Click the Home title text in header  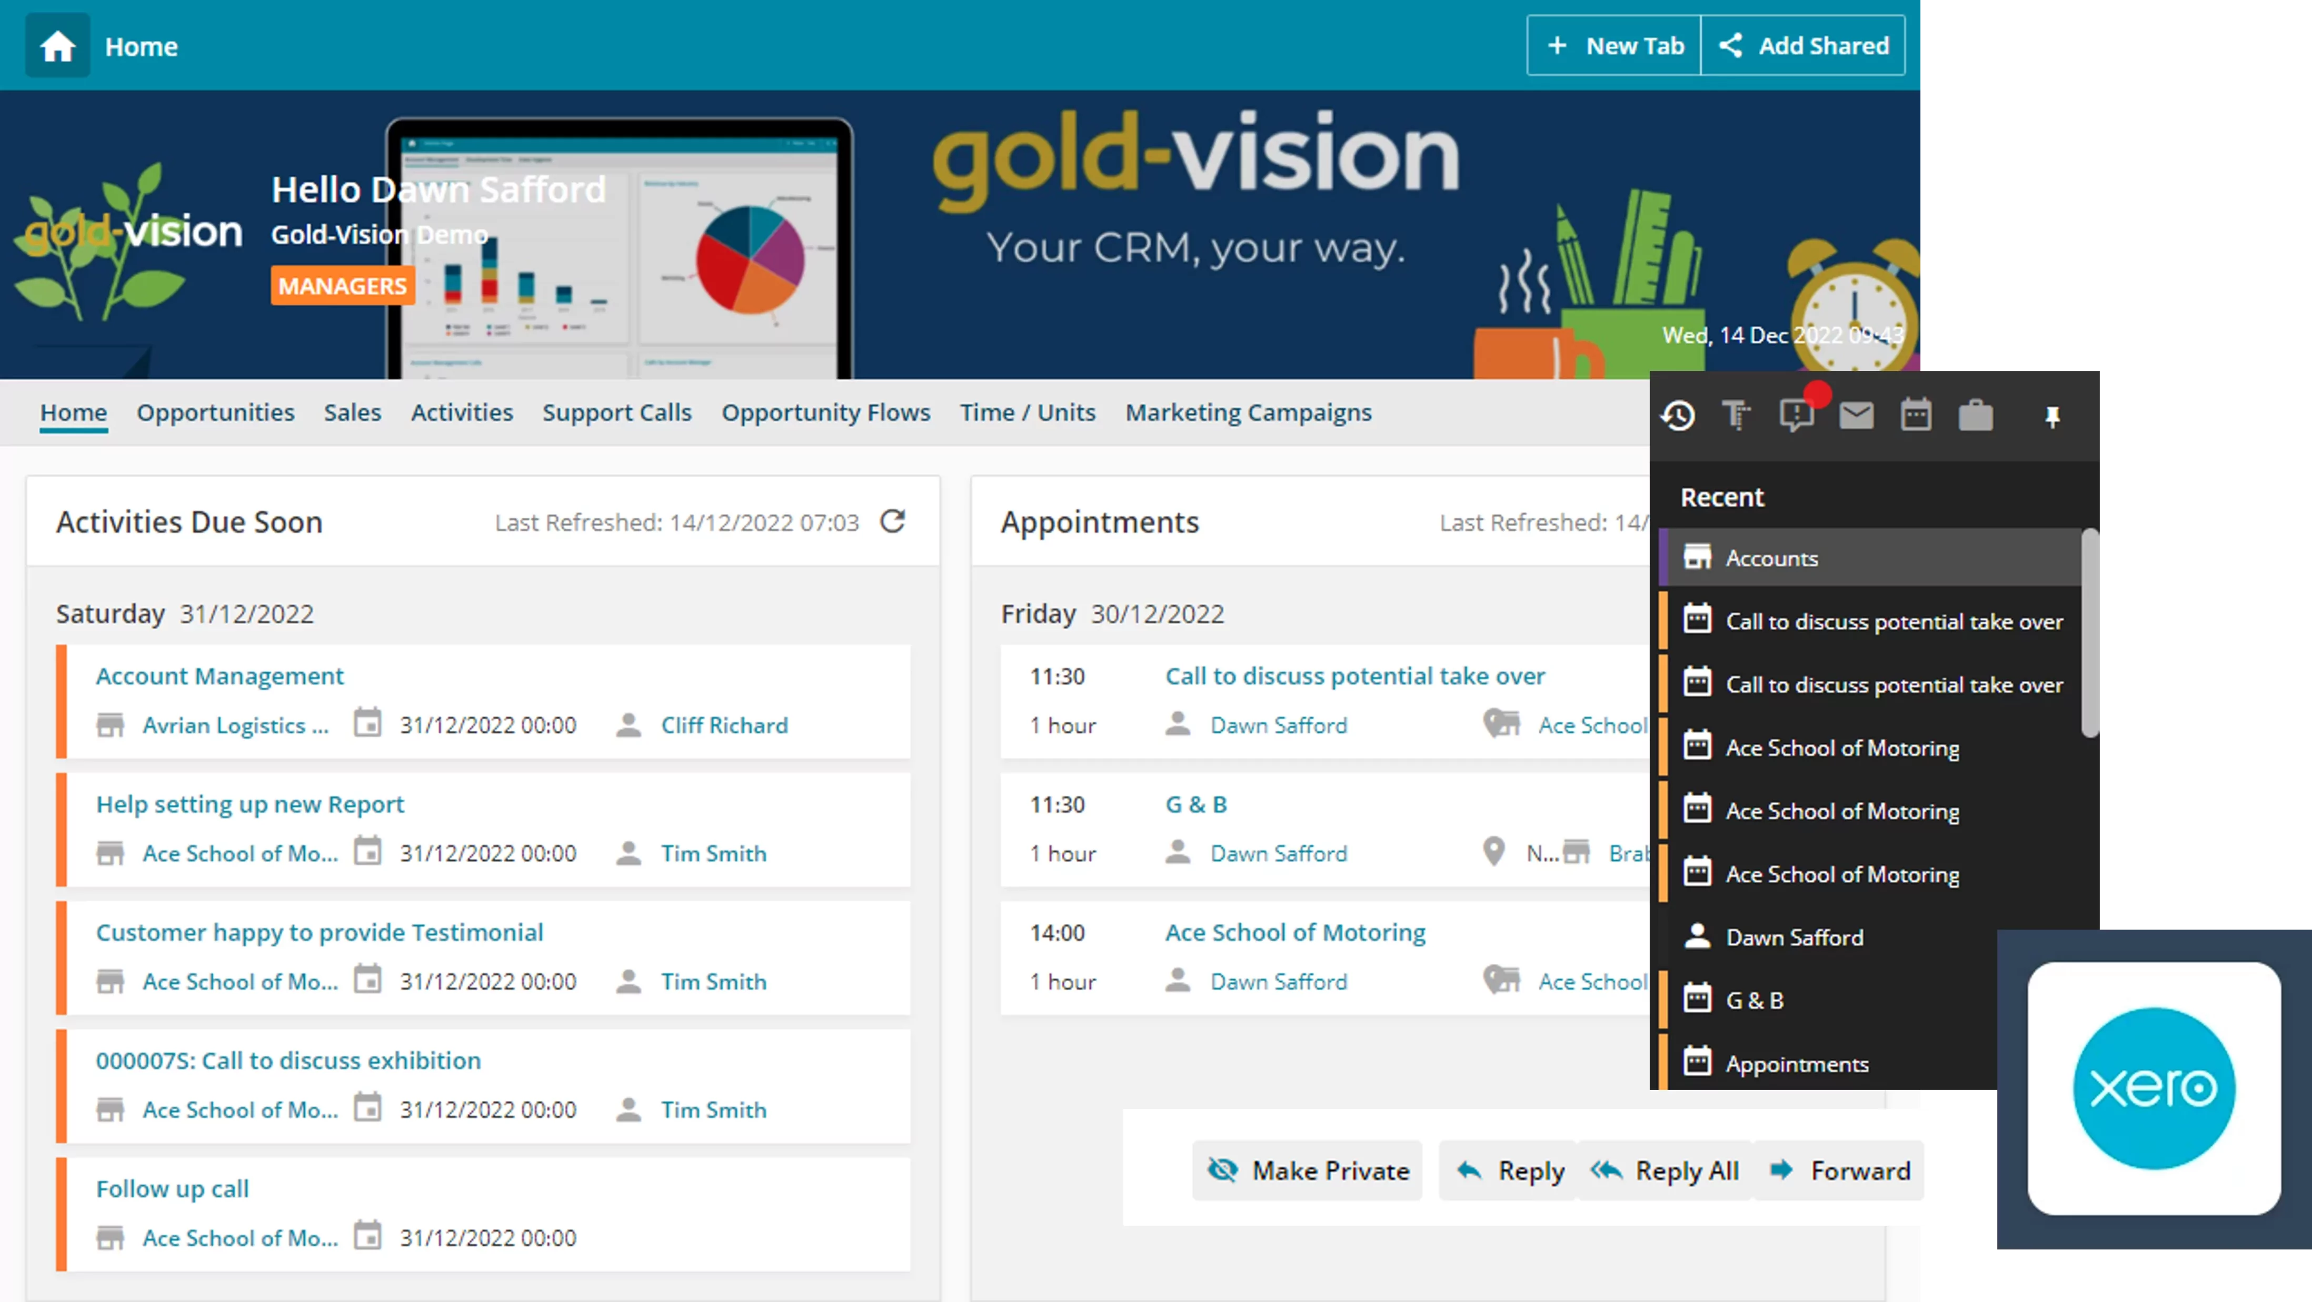pos(141,47)
